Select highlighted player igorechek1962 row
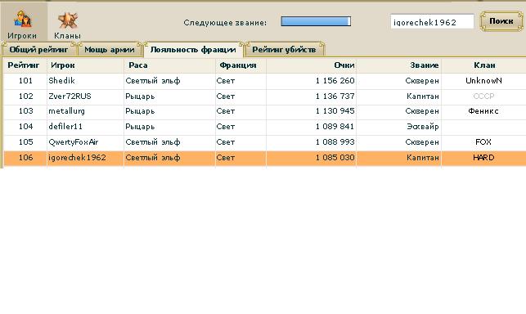The height and width of the screenshot is (314, 526). (265, 158)
